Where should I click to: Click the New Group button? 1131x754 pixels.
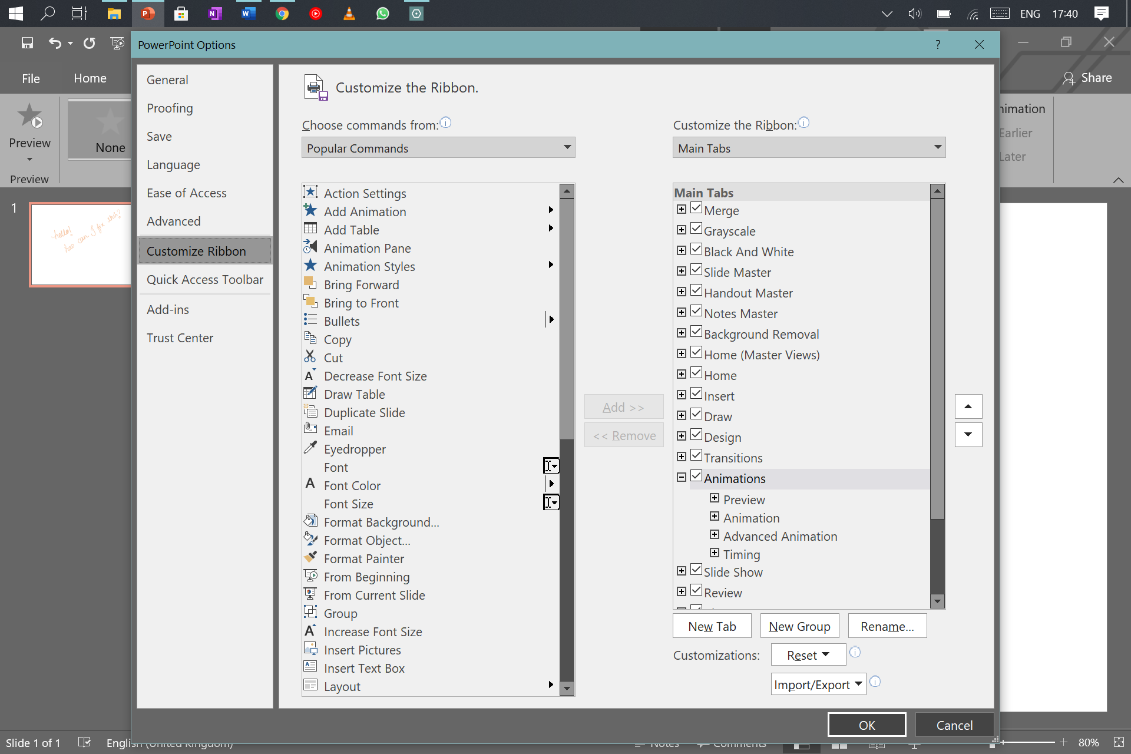pos(799,626)
